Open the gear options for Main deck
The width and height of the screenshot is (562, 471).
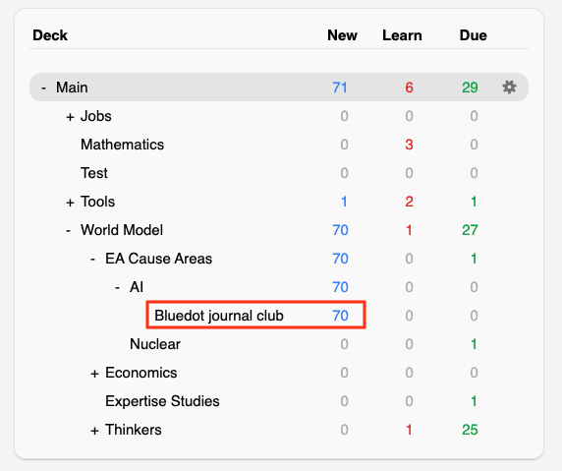click(x=509, y=88)
